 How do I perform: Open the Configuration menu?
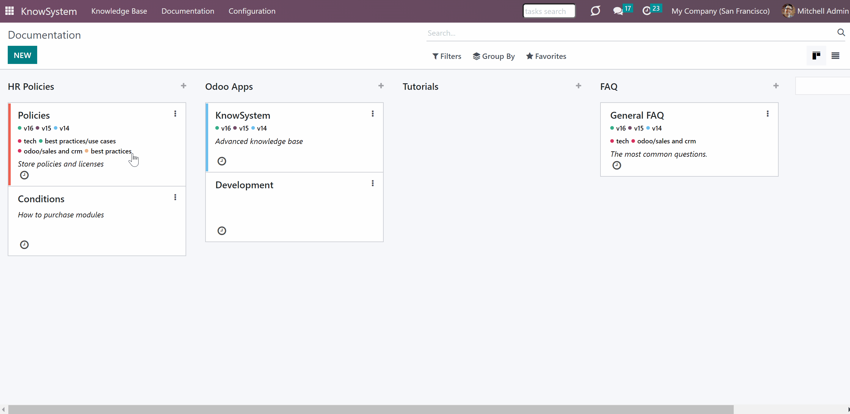(x=252, y=11)
